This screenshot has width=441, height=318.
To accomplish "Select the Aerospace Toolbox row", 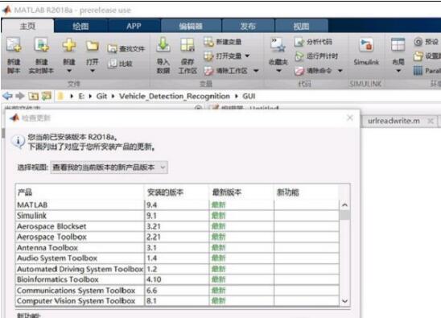I will pos(178,237).
